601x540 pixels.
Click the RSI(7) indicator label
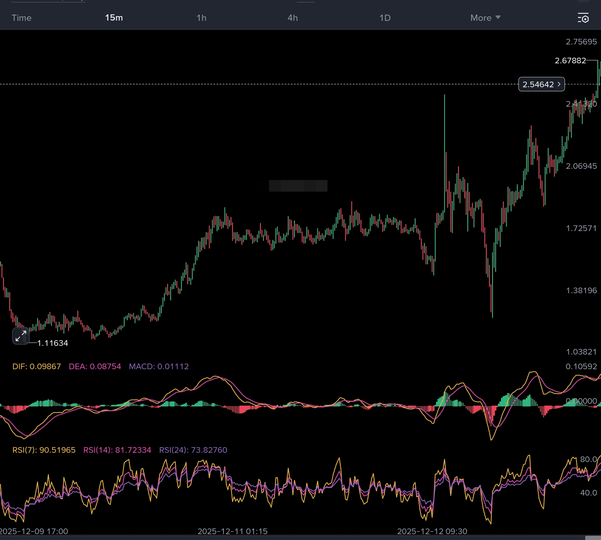click(44, 450)
